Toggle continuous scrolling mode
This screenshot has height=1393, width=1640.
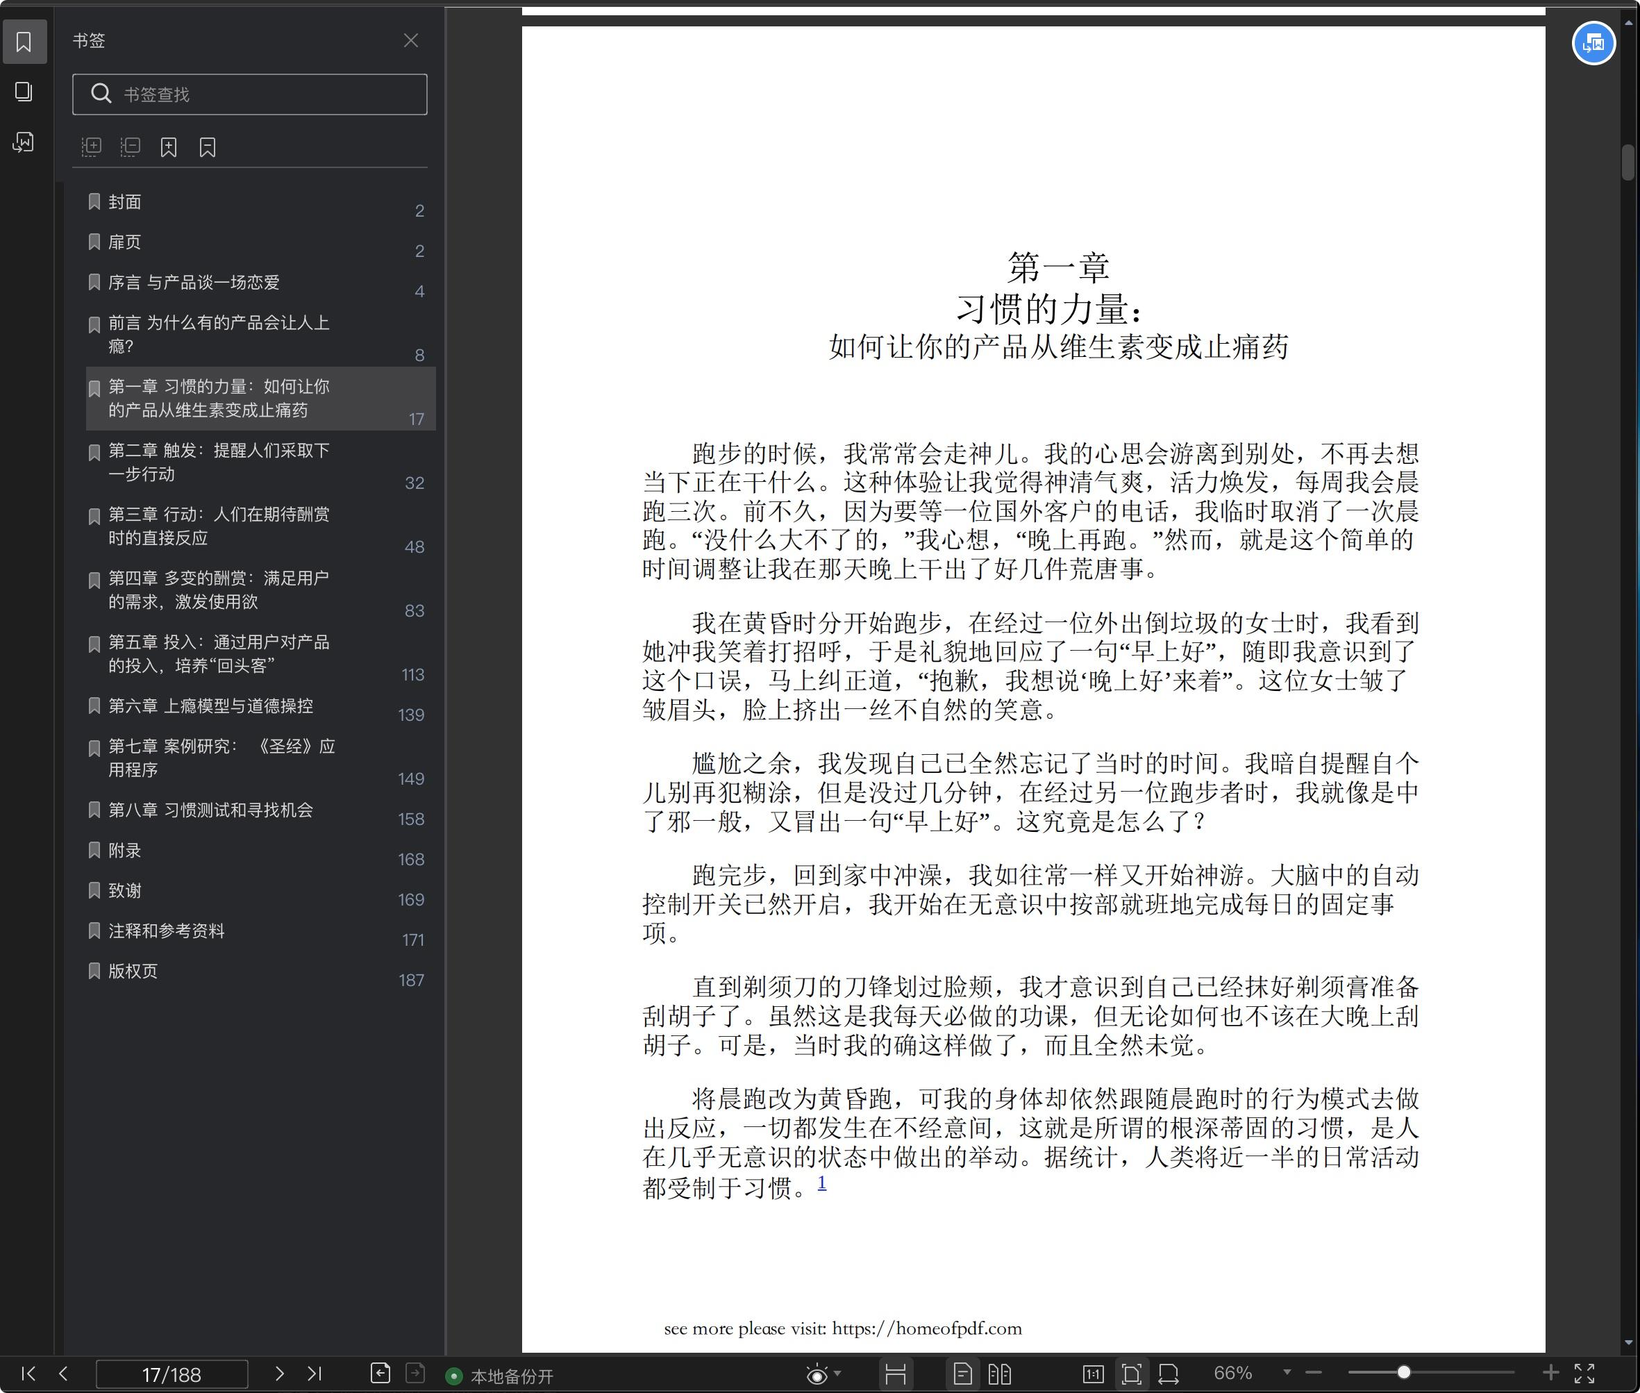point(896,1375)
